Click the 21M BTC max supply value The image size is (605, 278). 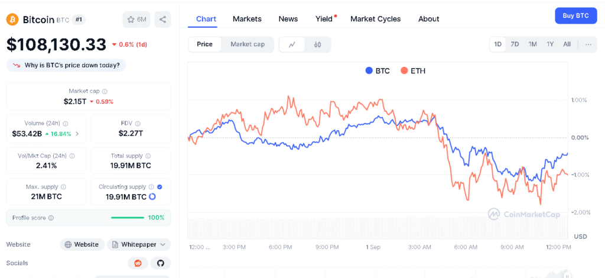click(46, 196)
